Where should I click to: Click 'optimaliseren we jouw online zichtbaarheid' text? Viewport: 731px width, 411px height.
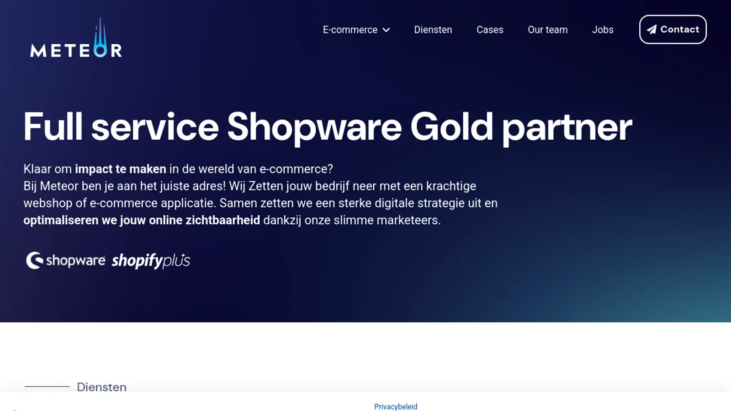142,220
